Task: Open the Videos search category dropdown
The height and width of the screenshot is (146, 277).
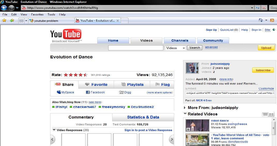Action: pyautogui.click(x=175, y=48)
